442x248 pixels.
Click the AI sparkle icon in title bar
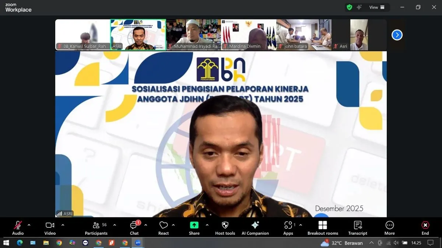(x=359, y=7)
